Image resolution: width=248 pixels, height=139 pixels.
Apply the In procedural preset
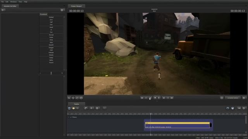coord(51,30)
